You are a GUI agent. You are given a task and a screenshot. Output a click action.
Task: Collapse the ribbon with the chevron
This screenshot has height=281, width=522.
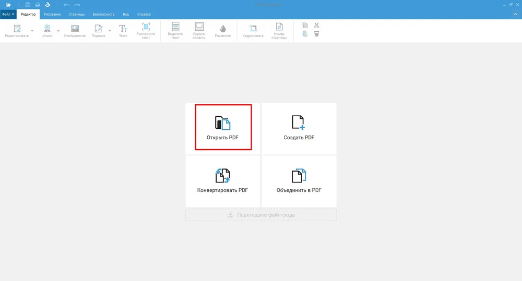(515, 14)
